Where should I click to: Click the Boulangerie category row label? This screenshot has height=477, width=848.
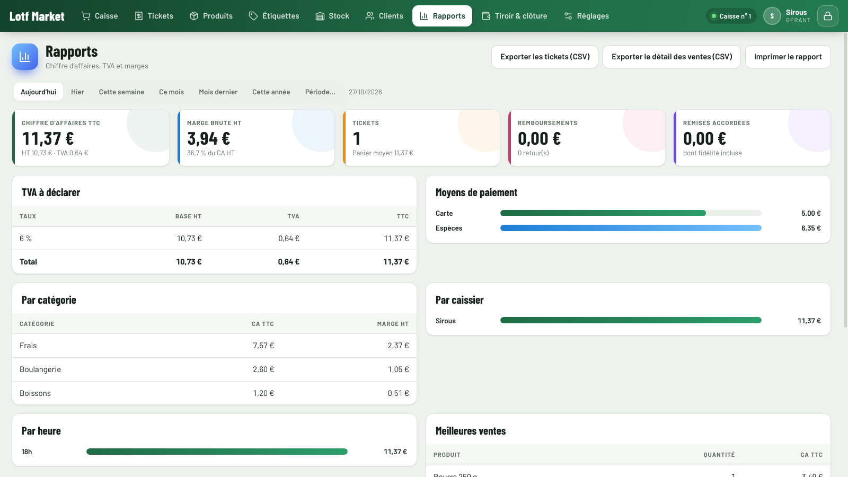(40, 369)
